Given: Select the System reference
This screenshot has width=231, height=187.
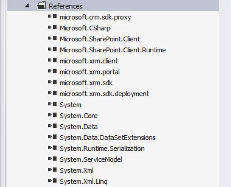Looking at the screenshot, I should [71, 105].
